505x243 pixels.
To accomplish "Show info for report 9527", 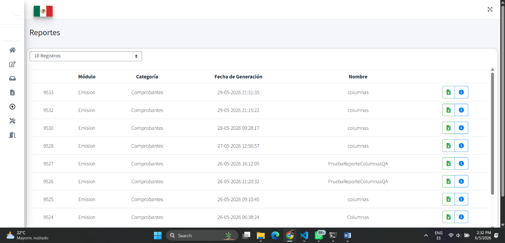I will pyautogui.click(x=461, y=164).
